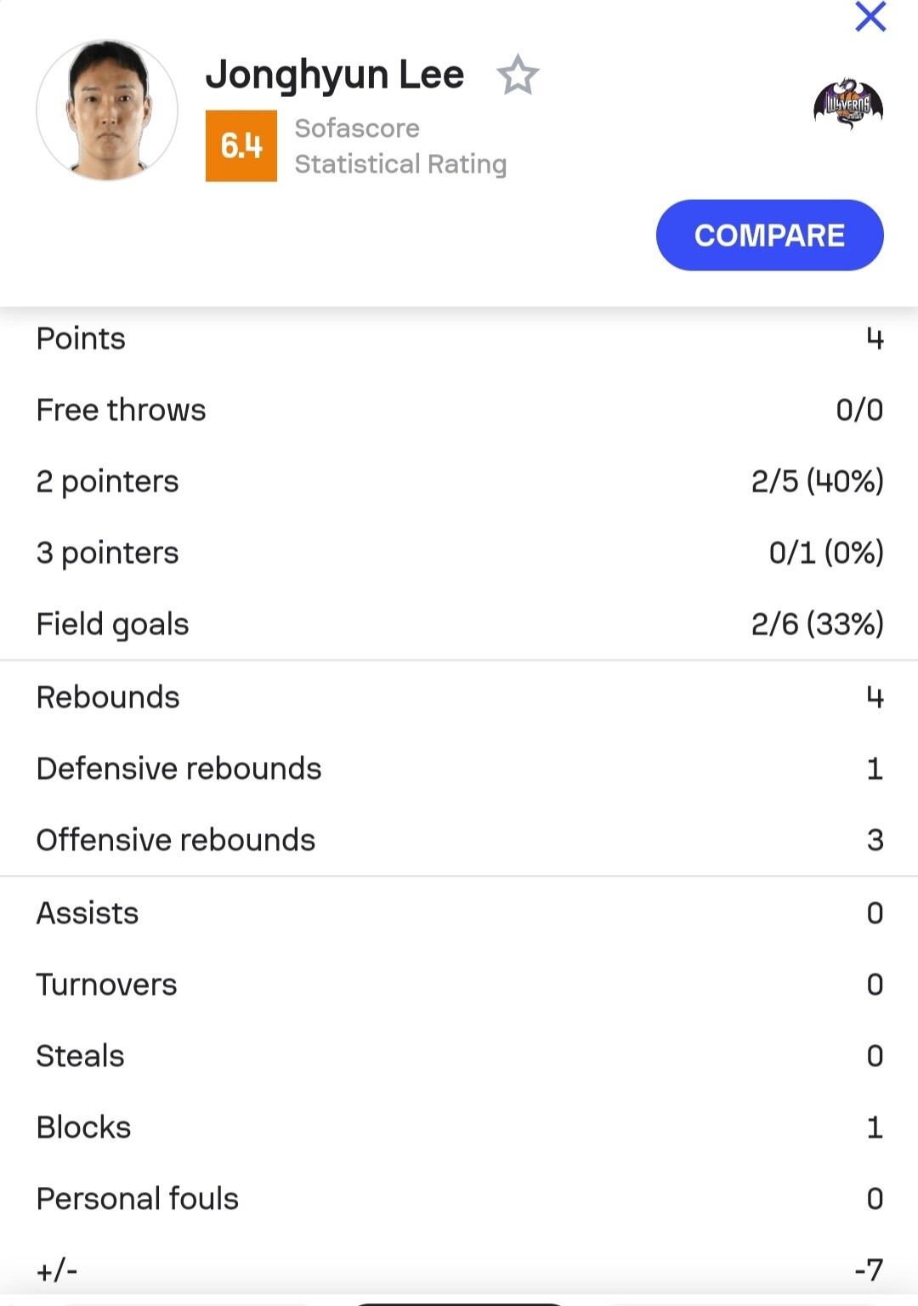Choose the Turnovers stat row
The height and width of the screenshot is (1306, 918).
click(459, 985)
